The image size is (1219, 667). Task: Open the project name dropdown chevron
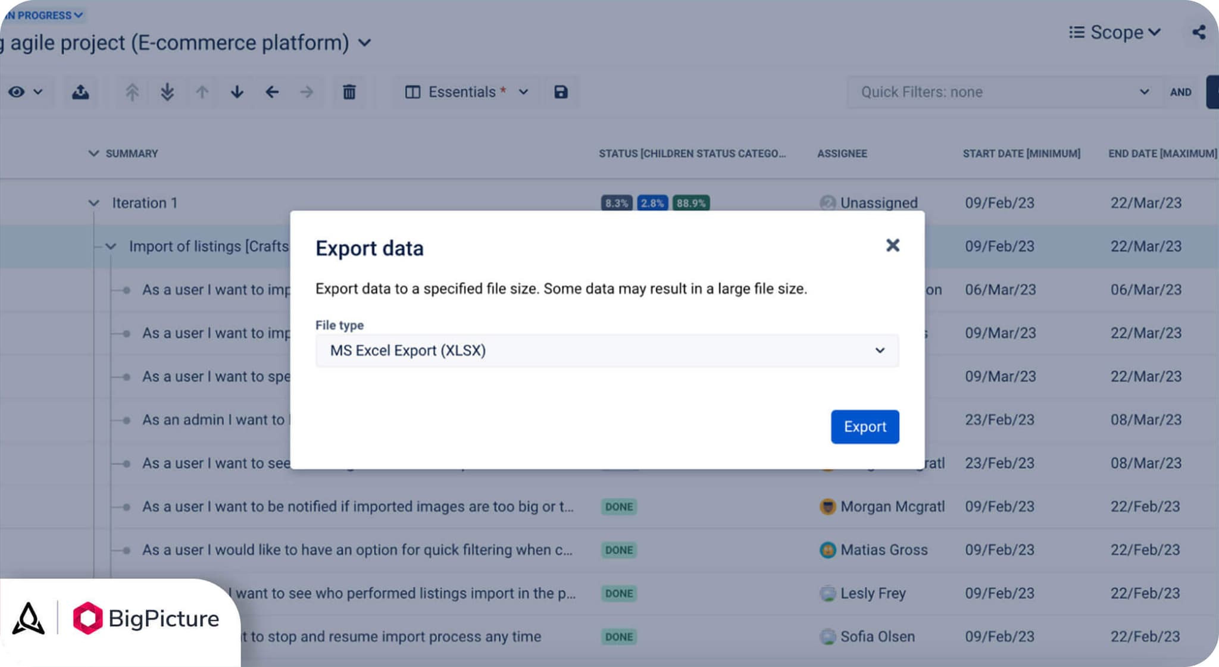365,43
